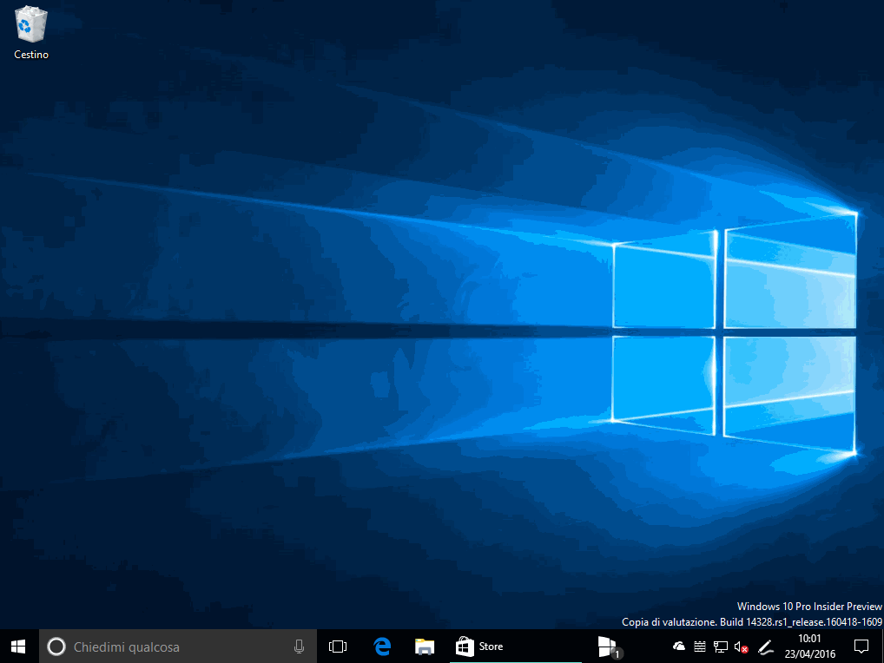Open the Action Center notification icon

pyautogui.click(x=861, y=647)
